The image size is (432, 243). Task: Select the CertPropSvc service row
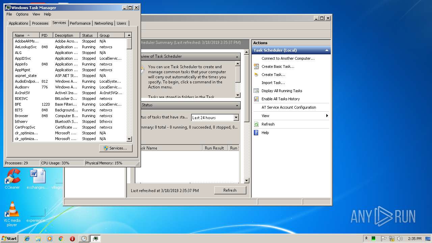[x=70, y=127]
